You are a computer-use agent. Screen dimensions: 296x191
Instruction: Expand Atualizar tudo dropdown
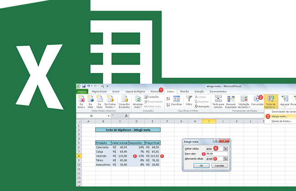coord(138,106)
